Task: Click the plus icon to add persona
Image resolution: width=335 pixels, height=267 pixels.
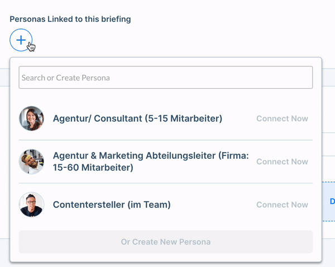Action: 21,40
